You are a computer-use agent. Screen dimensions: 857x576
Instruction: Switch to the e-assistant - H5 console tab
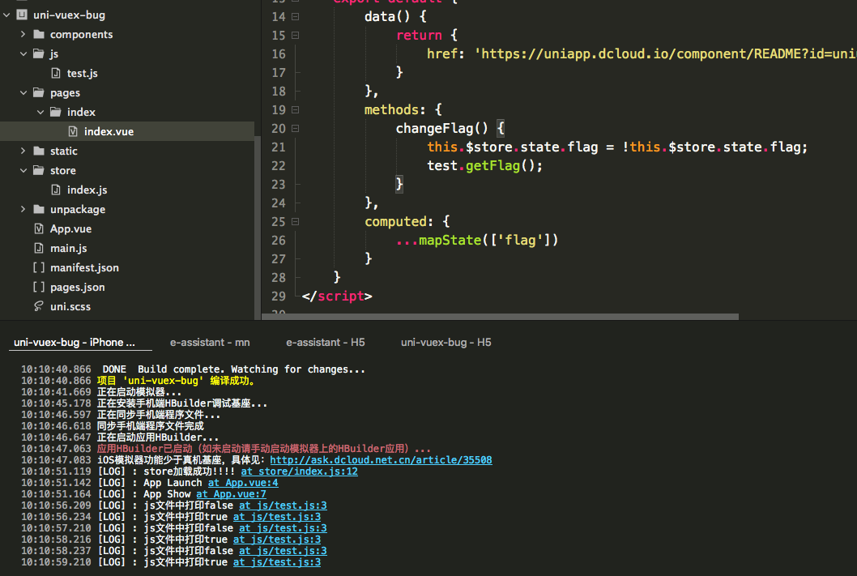(x=325, y=343)
